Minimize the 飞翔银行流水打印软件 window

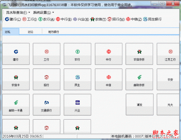155,4
